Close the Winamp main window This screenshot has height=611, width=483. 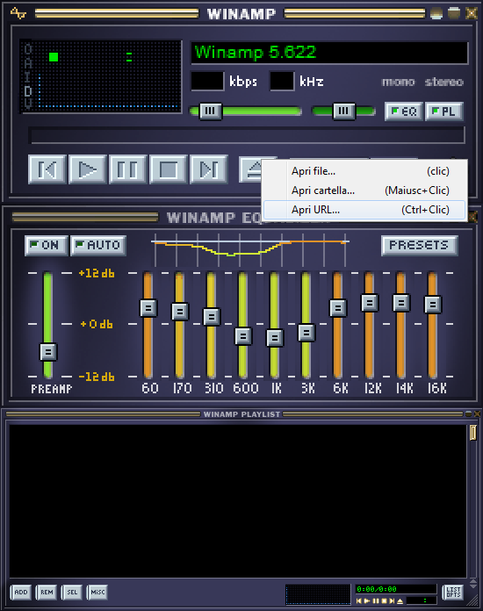coord(472,14)
